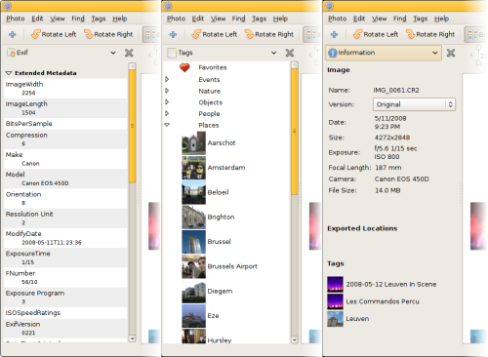Close the Information sidebar panel
This screenshot has width=488, height=357.
click(x=451, y=53)
